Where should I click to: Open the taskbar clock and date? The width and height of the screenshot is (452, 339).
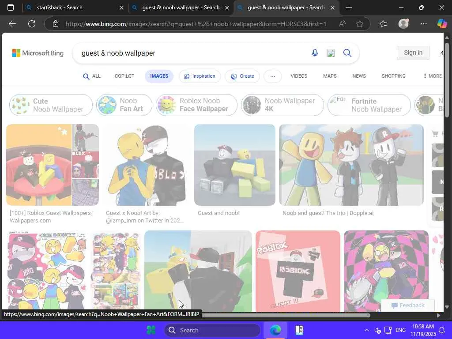423,330
